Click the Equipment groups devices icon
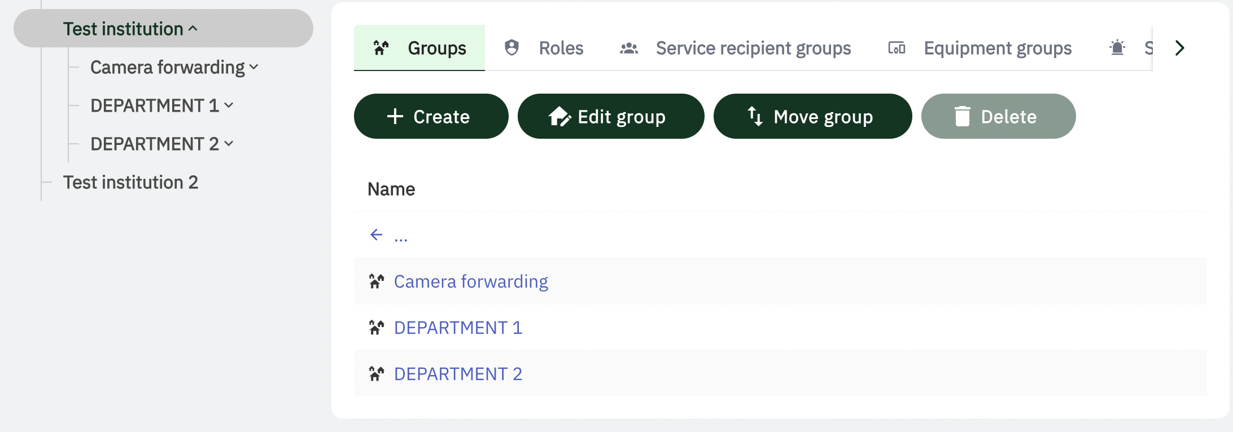 point(897,48)
